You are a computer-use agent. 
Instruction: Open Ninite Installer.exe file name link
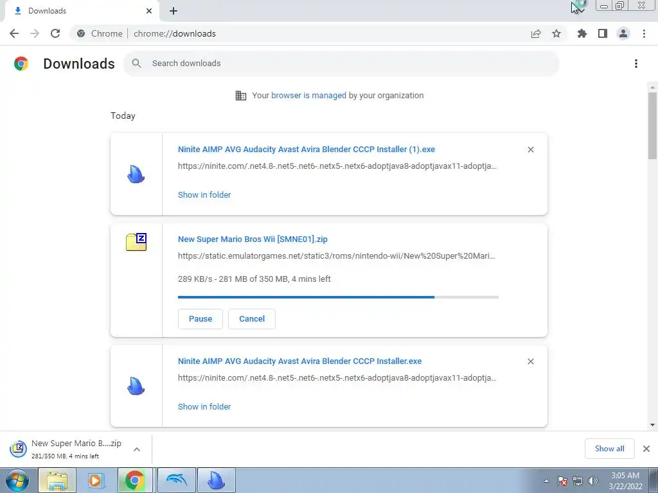tap(299, 361)
